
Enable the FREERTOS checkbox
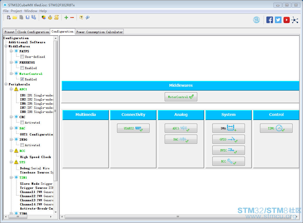tap(22, 68)
